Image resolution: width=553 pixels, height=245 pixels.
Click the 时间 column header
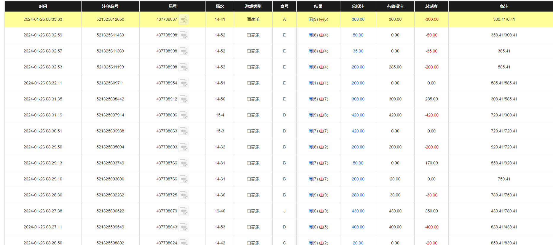43,6
